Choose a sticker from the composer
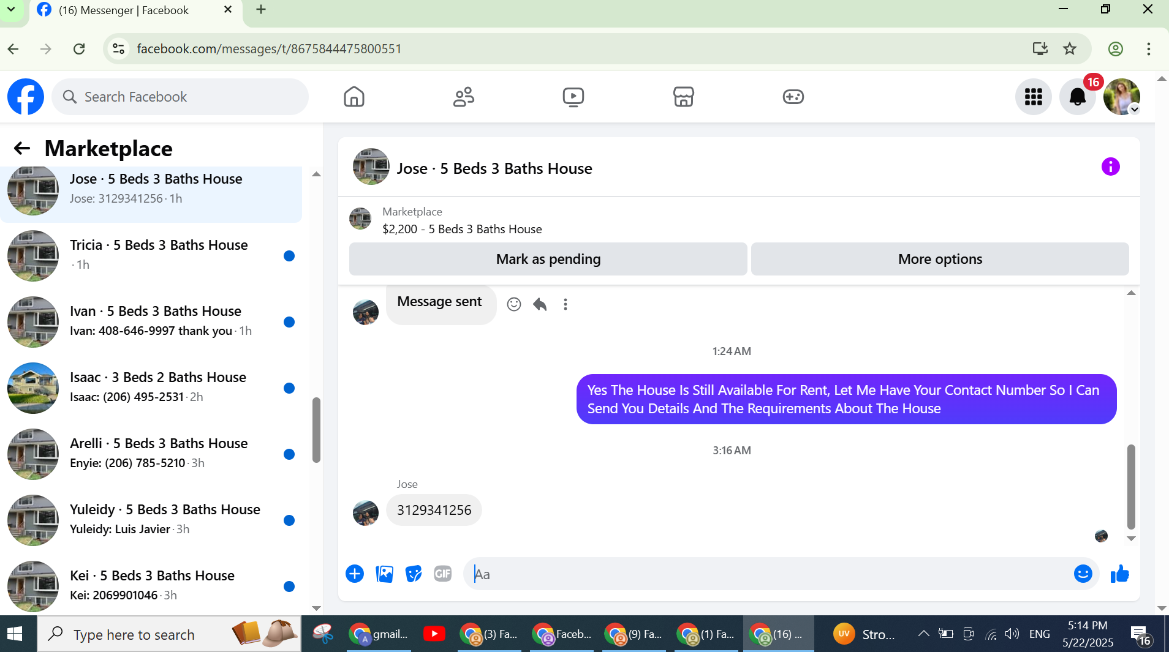 (414, 574)
